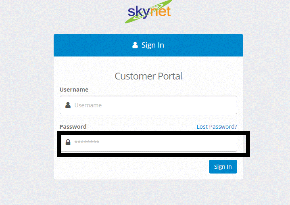Click the Sign In header title text
The image size is (290, 205).
(153, 45)
